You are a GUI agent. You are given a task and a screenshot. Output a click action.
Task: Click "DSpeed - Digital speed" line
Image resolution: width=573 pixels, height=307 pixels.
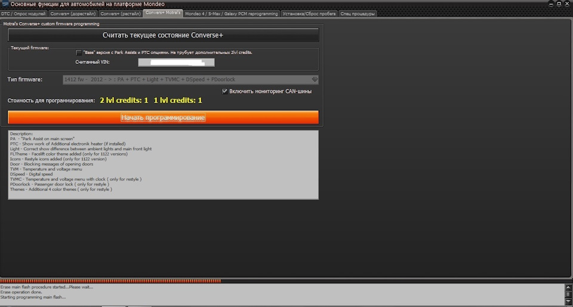[x=32, y=175]
